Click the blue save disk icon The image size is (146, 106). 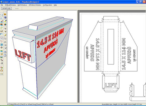(5, 18)
